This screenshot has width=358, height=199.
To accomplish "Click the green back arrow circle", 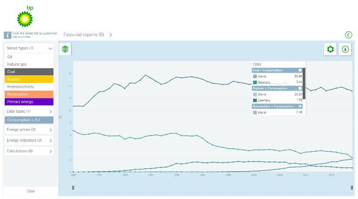I will (348, 35).
